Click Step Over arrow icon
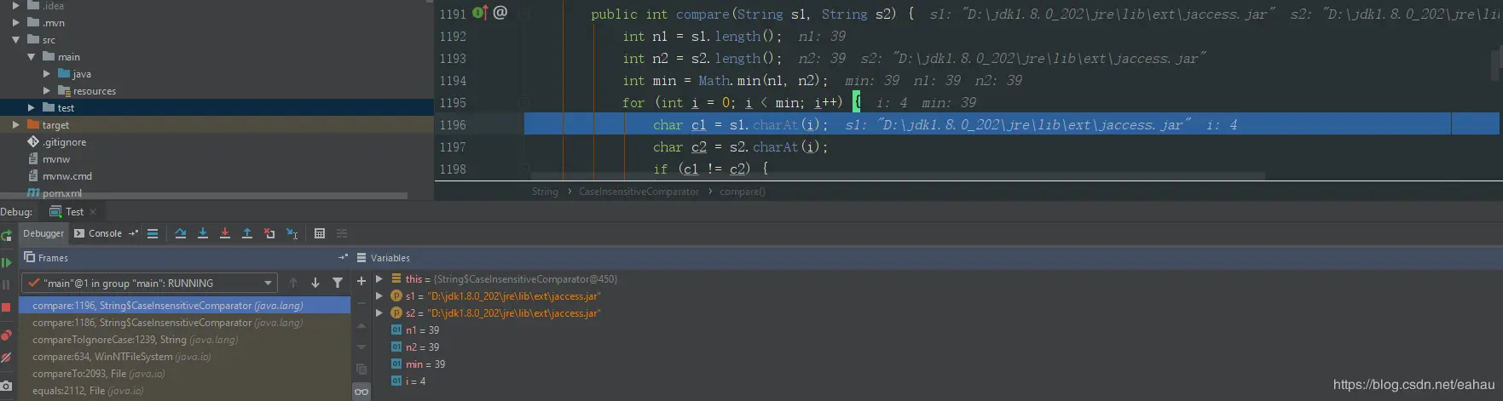Viewport: 1503px width, 401px height. click(x=181, y=233)
